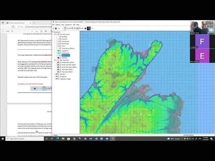The height and width of the screenshot is (161, 215).
Task: Click the purple Wetlands layer color swatch
Action: [x=58, y=58]
